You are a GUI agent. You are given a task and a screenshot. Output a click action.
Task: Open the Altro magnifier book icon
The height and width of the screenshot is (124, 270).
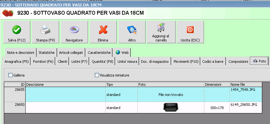[x=132, y=30]
